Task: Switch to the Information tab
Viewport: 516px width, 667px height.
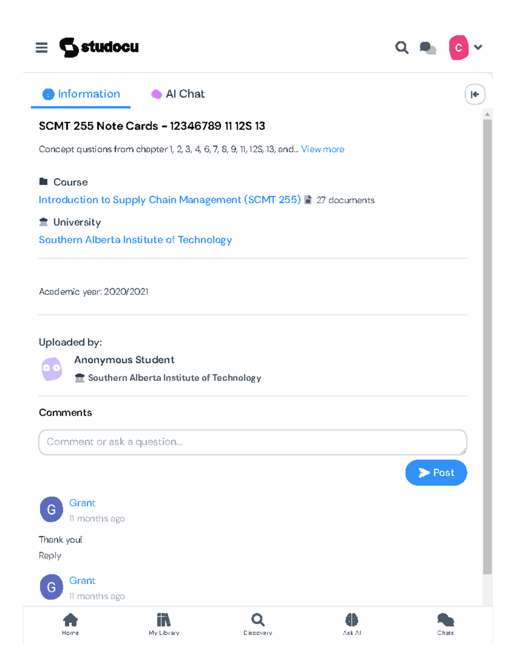Action: click(81, 94)
